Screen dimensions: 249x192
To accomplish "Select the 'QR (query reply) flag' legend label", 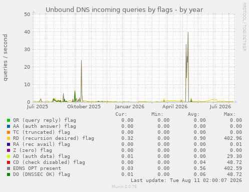I will click(x=45, y=120).
